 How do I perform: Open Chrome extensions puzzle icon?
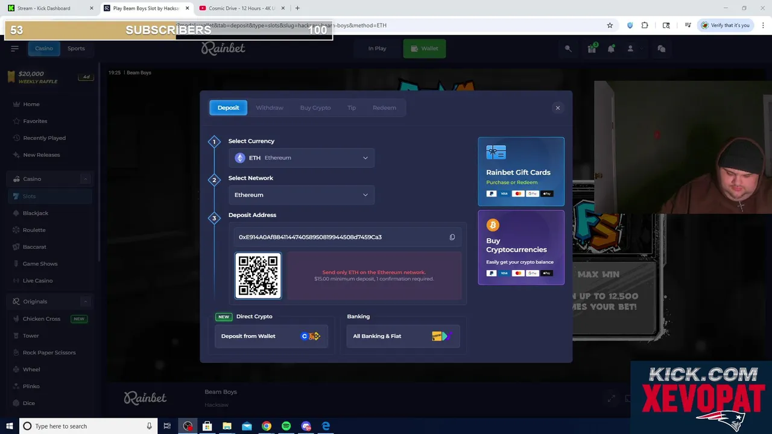click(645, 25)
